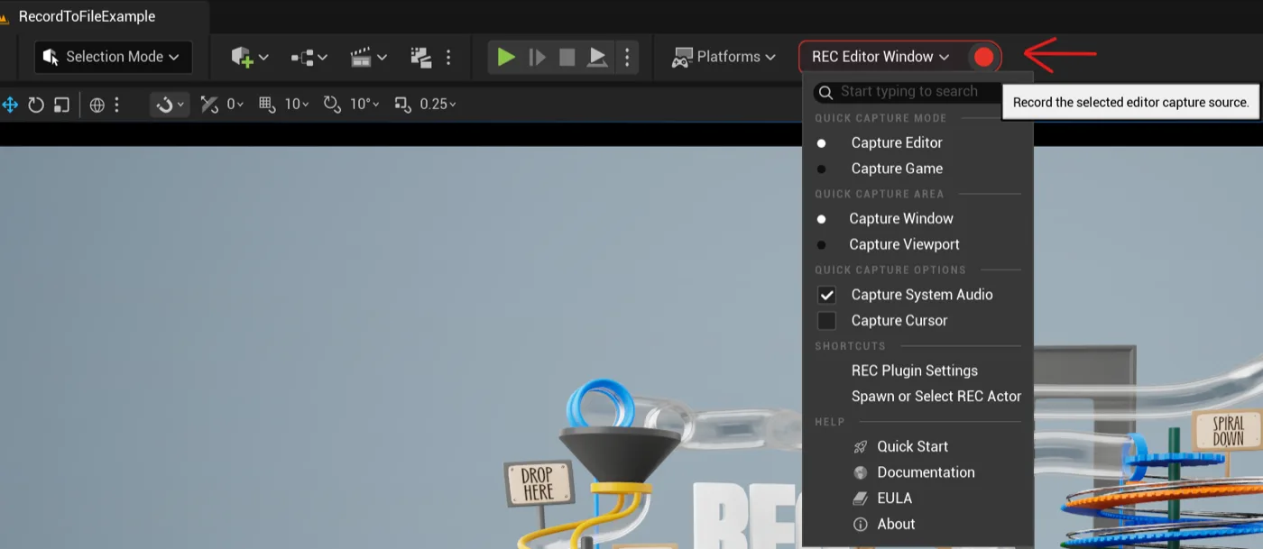Image resolution: width=1263 pixels, height=549 pixels.
Task: Enable Capture Cursor checkbox
Action: [826, 321]
